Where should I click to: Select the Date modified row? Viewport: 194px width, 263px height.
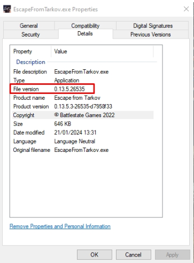point(83,133)
